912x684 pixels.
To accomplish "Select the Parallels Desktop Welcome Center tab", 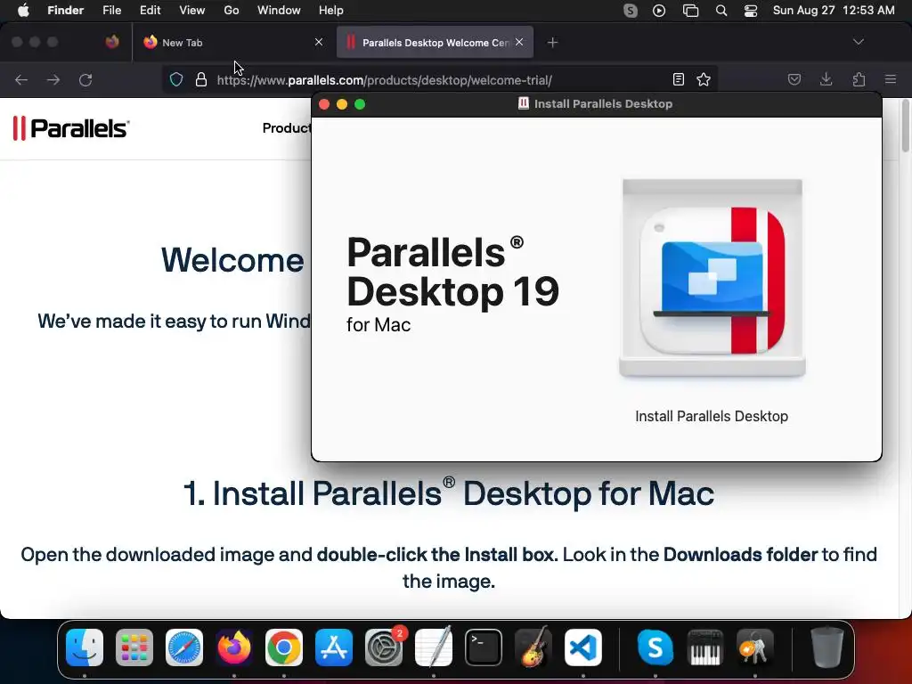I will [435, 43].
